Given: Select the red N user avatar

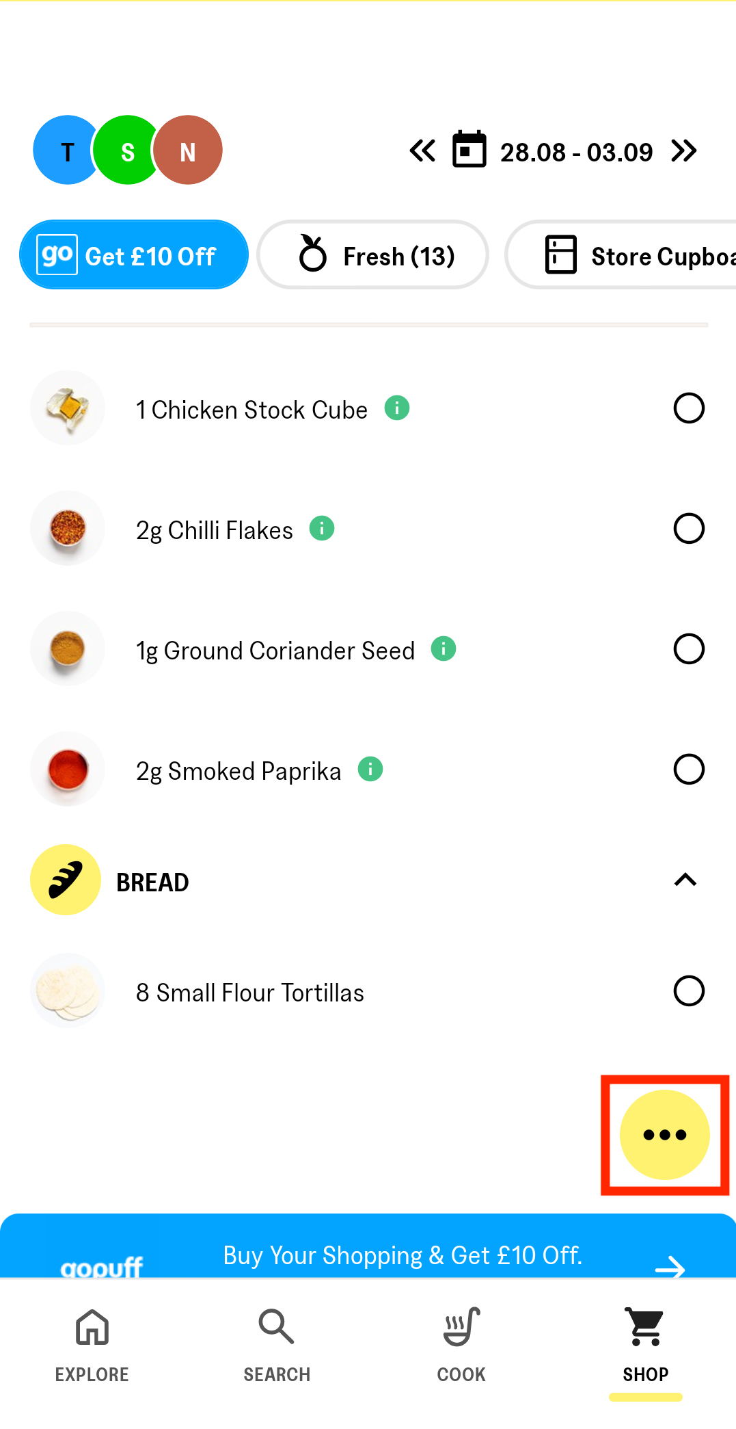Looking at the screenshot, I should [x=188, y=150].
